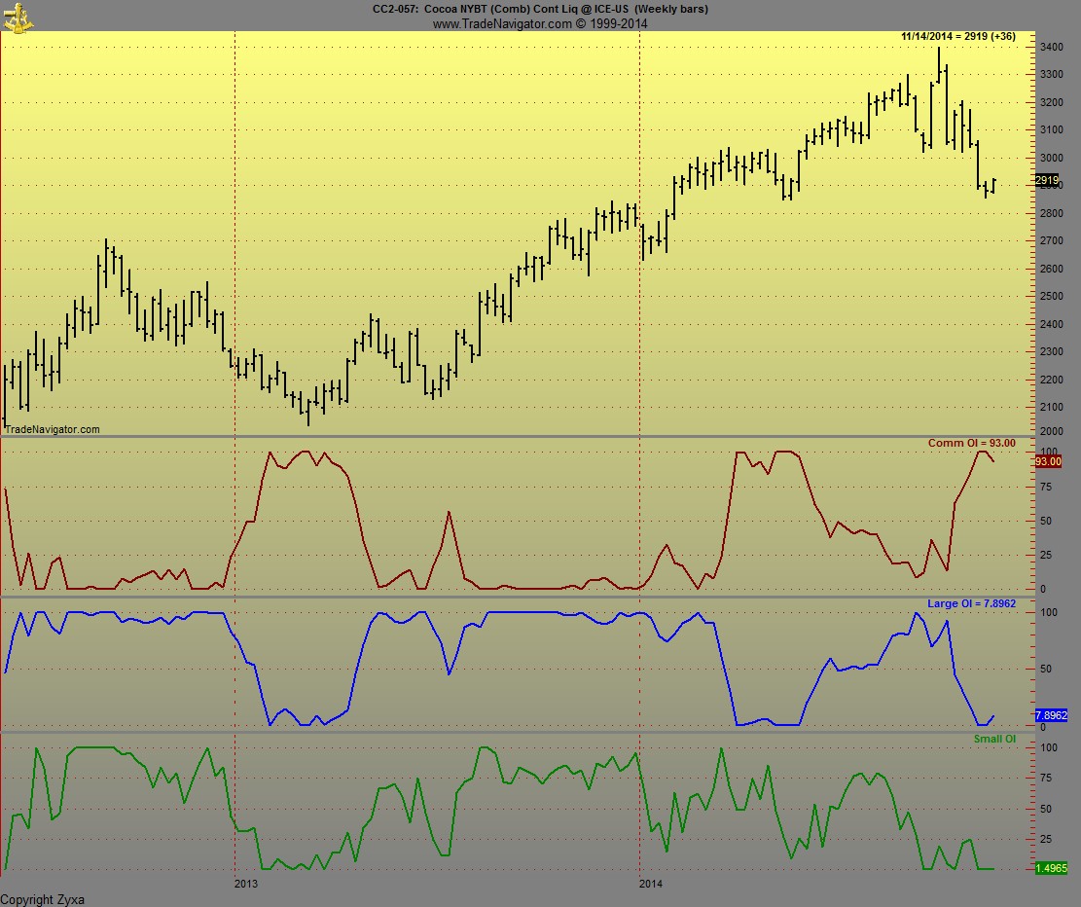Click the black 2919 current price tag
The image size is (1081, 907).
pos(1047,181)
